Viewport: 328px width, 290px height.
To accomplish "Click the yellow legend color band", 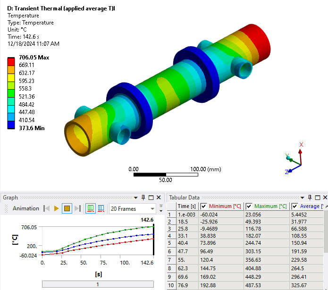I will tap(11, 78).
